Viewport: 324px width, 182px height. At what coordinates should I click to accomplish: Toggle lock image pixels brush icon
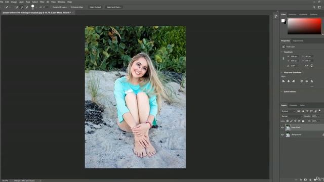coord(292,121)
